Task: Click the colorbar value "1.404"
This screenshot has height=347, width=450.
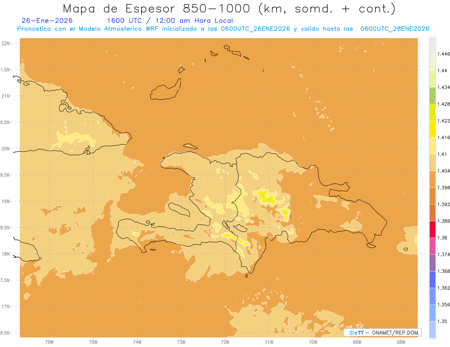Action: click(444, 171)
